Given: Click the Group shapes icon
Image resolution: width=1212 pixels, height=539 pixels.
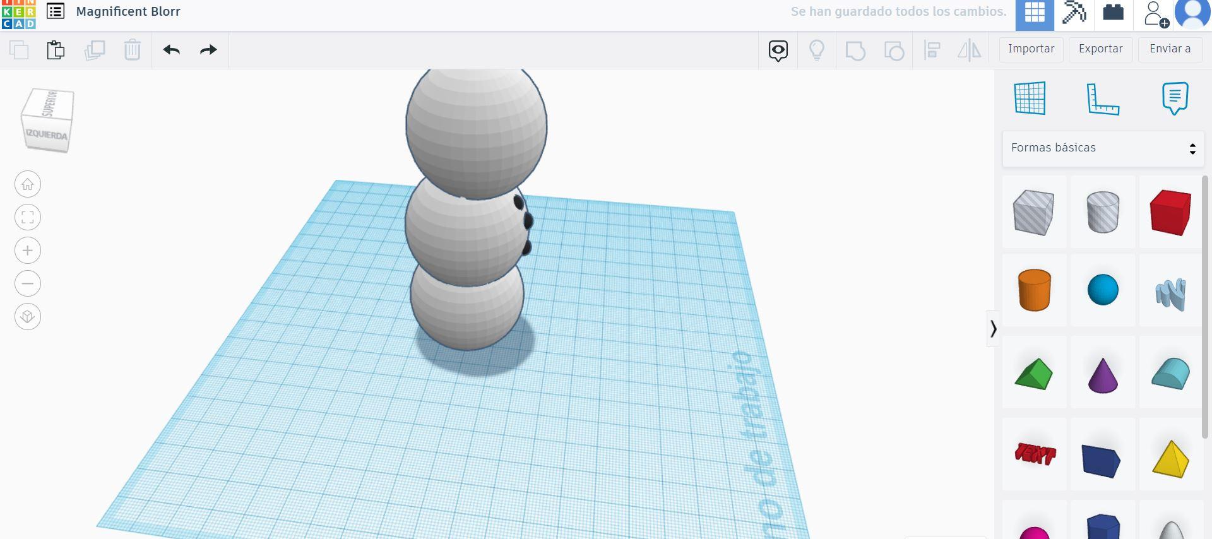Looking at the screenshot, I should coord(855,50).
